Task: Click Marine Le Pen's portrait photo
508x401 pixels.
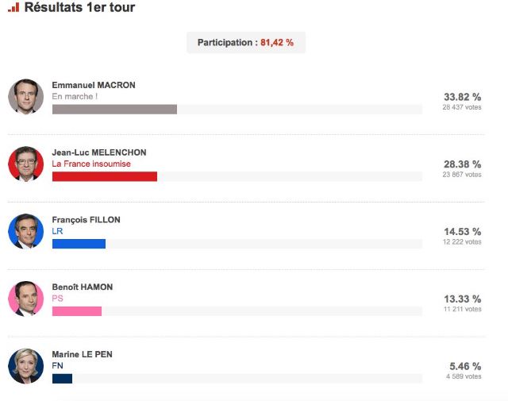Action: point(25,366)
